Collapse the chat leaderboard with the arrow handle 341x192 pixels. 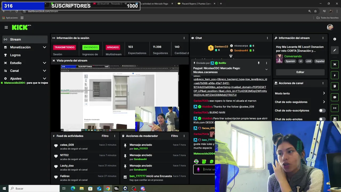(231, 56)
